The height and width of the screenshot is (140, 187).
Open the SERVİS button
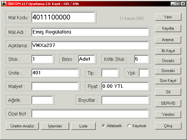[168, 103]
